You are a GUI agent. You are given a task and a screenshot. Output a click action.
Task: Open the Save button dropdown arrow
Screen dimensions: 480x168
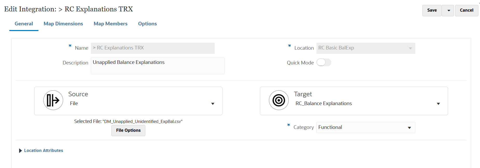pos(448,11)
